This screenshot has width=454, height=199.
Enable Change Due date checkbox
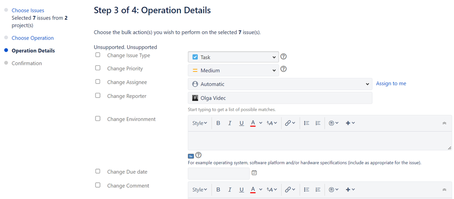(x=98, y=171)
